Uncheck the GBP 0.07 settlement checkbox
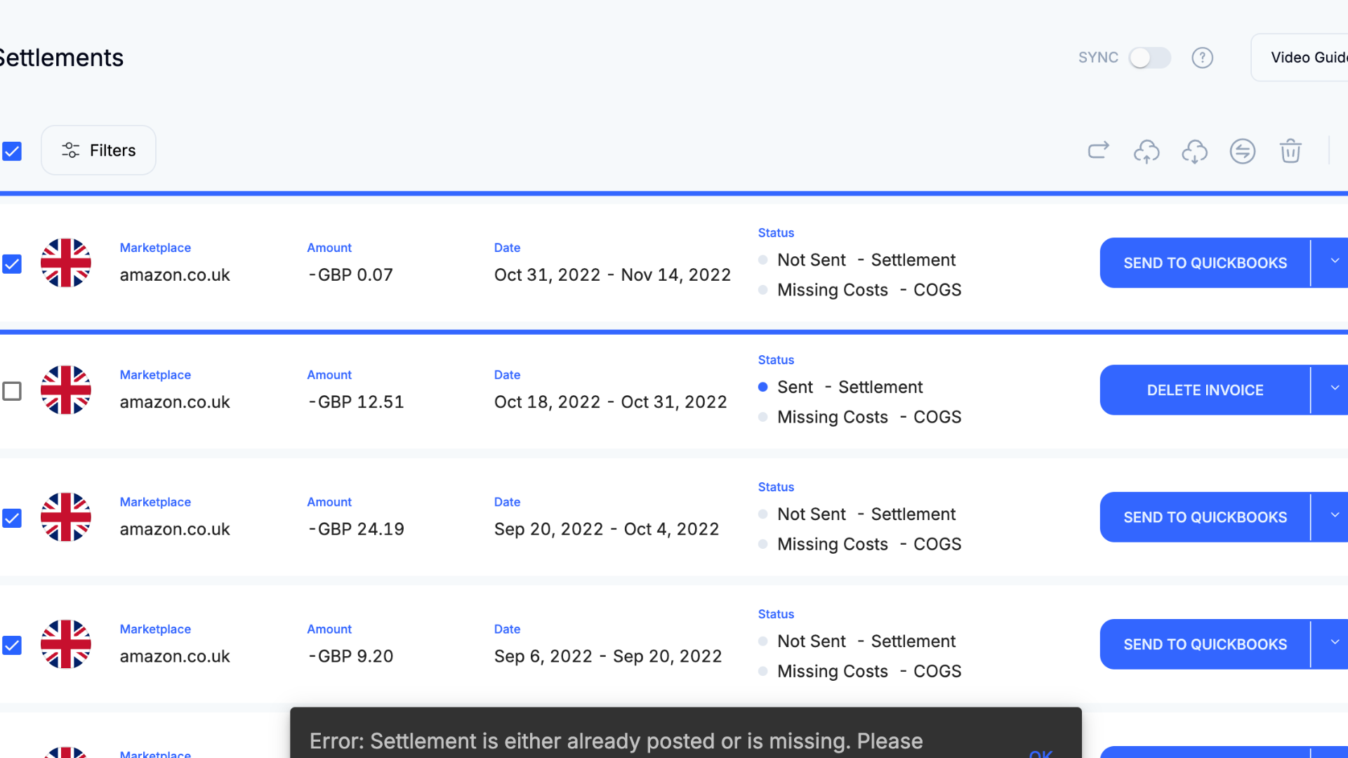The width and height of the screenshot is (1348, 758). click(x=12, y=264)
